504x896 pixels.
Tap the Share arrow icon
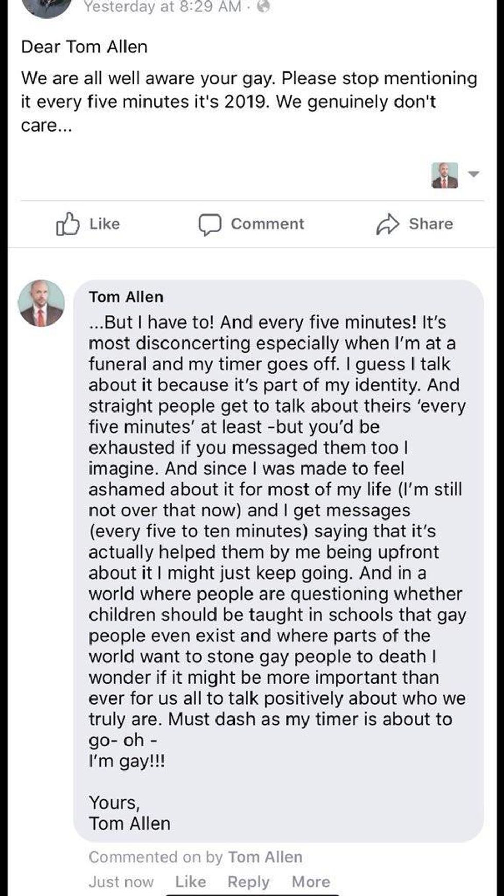click(x=388, y=224)
